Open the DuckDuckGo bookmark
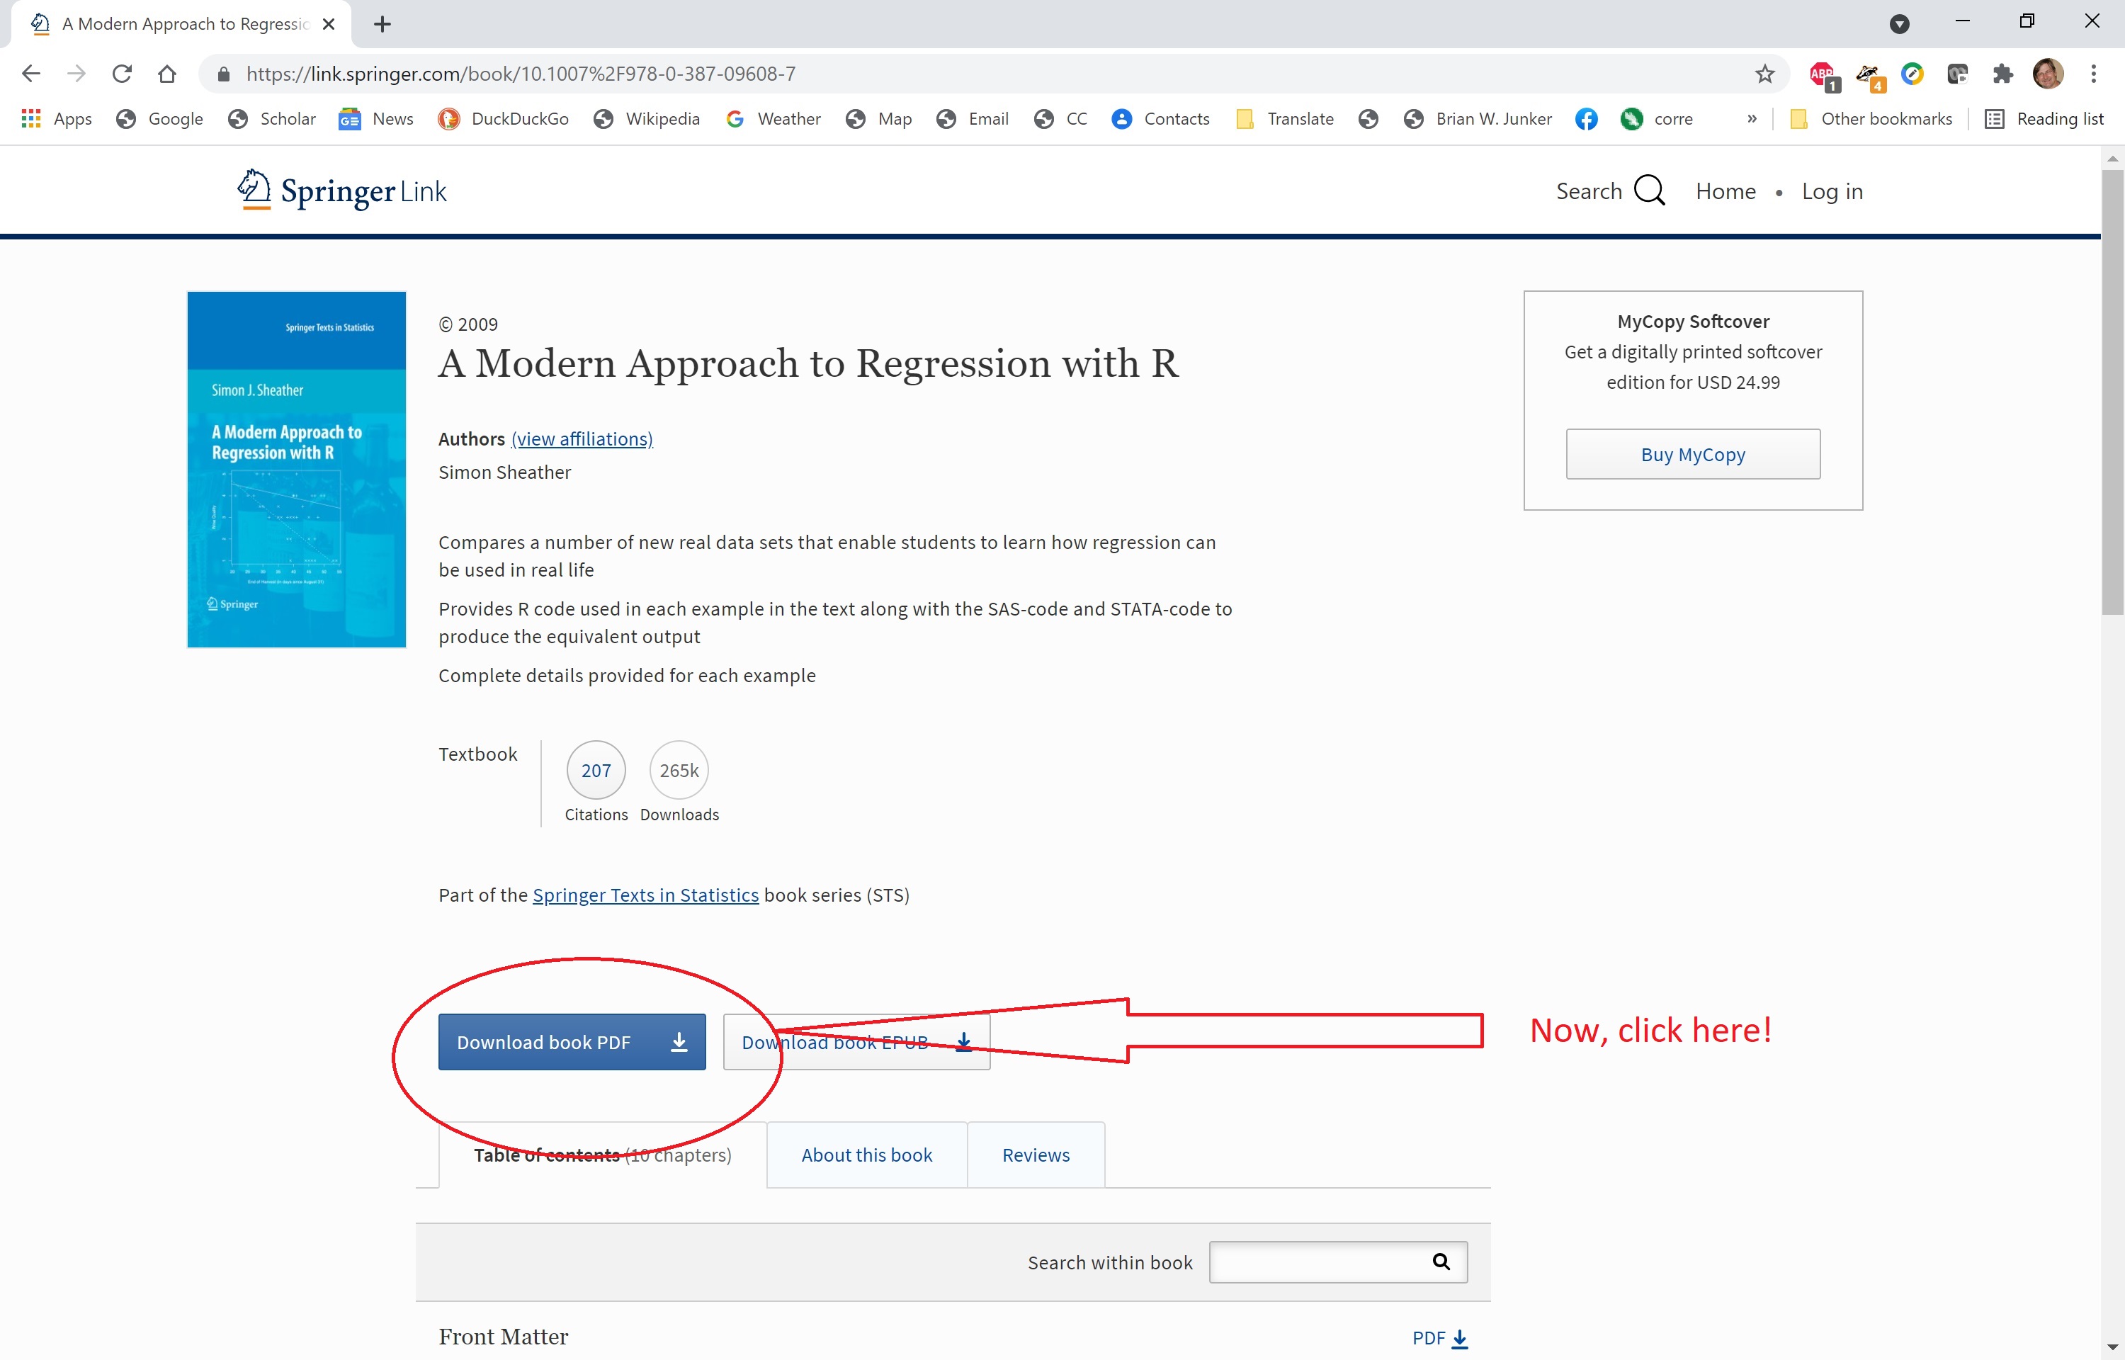Screen dimensions: 2125x1360 [503, 118]
